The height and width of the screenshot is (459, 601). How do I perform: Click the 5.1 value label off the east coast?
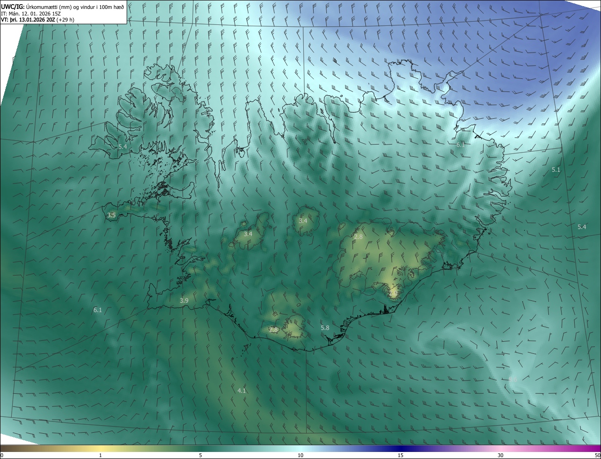[x=556, y=169]
